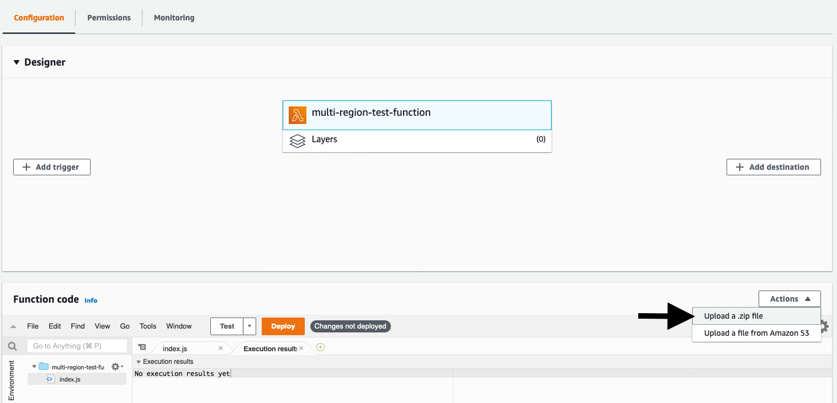Open the Environment side panel tab
The height and width of the screenshot is (403, 837).
[x=12, y=380]
